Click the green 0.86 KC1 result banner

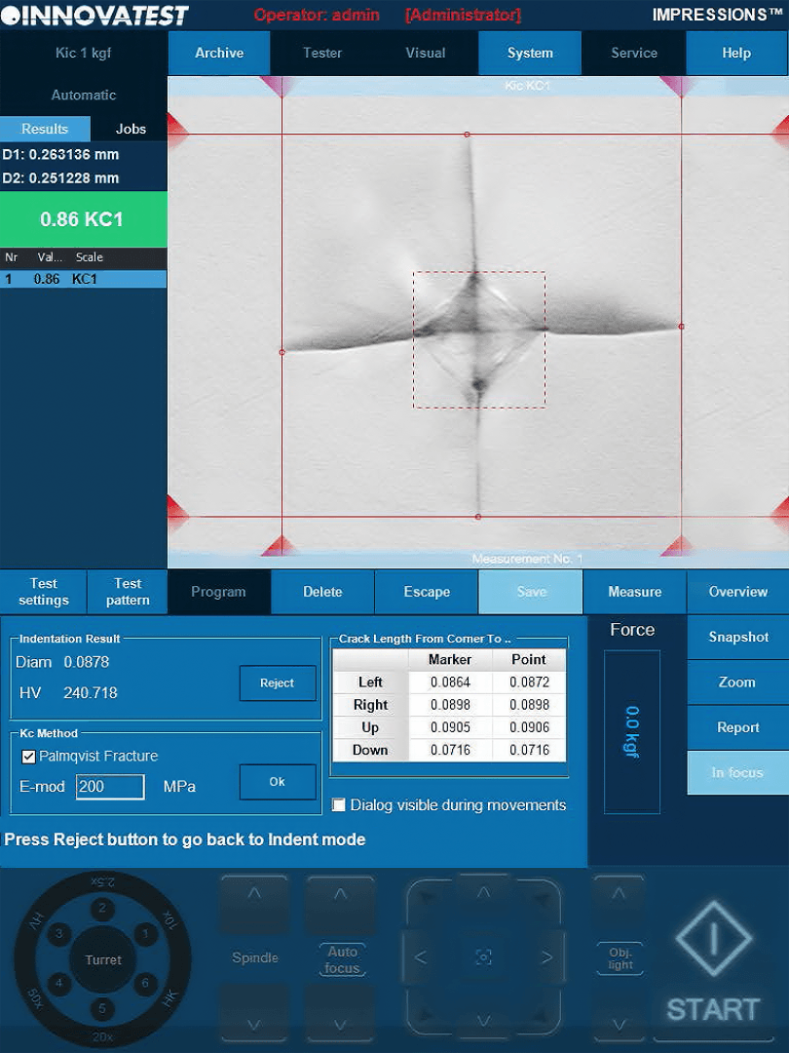click(83, 219)
